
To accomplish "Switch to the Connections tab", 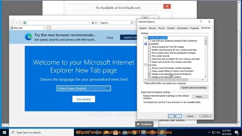I will point(182,28).
